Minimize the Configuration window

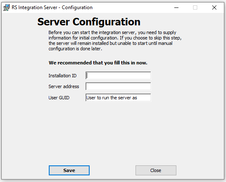click(176, 7)
